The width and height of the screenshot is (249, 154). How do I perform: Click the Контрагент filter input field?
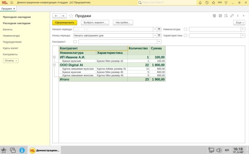[x=118, y=42]
